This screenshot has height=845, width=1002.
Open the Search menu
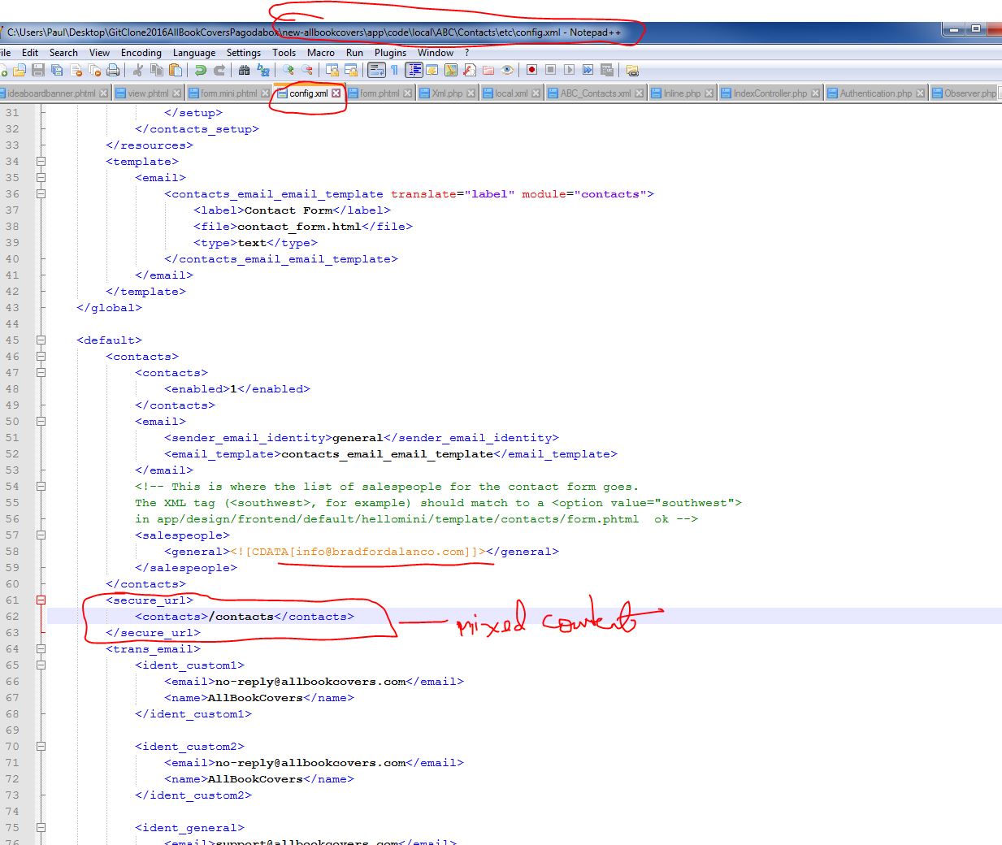(x=63, y=52)
